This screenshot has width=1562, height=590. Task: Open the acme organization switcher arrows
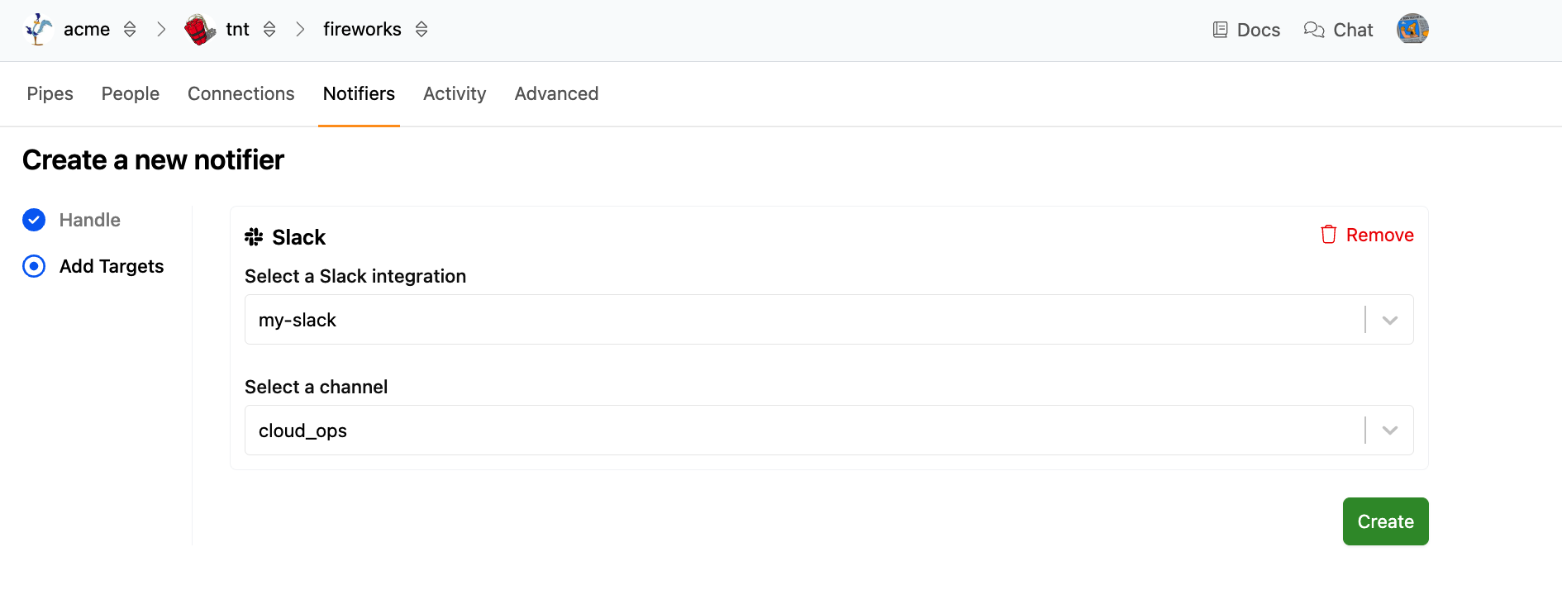point(130,30)
